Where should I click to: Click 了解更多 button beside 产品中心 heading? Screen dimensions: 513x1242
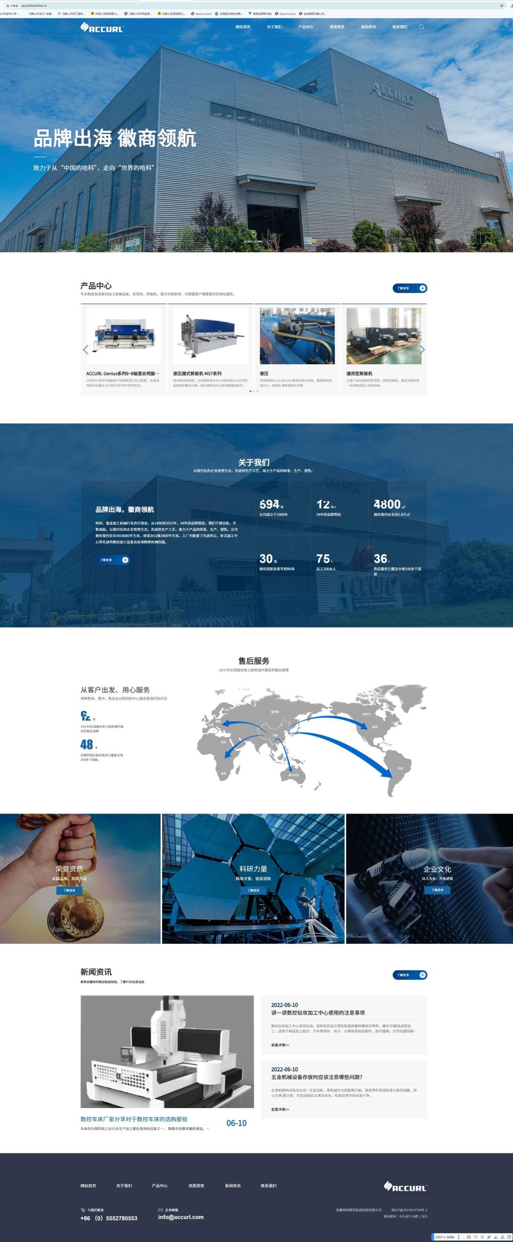(x=409, y=288)
